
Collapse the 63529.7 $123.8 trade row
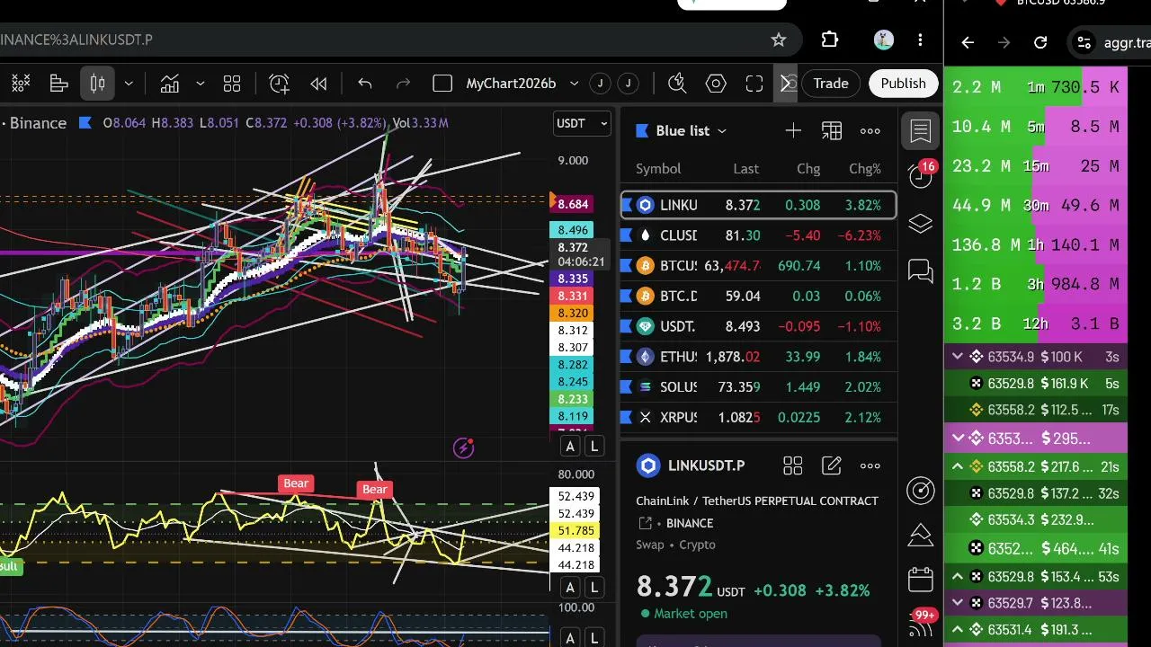pyautogui.click(x=958, y=603)
